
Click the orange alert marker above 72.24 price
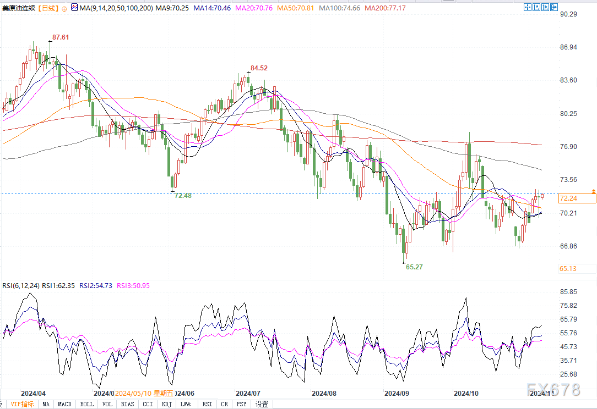click(x=594, y=191)
